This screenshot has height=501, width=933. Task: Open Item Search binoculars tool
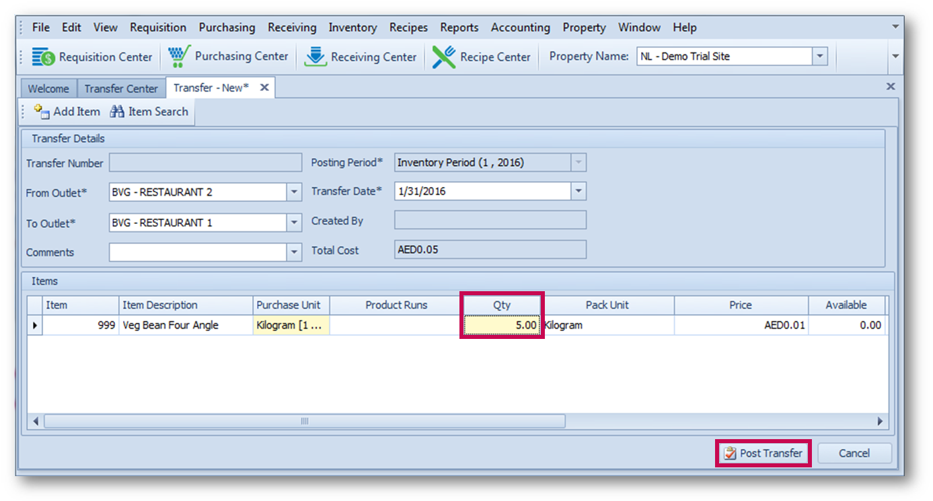(118, 112)
